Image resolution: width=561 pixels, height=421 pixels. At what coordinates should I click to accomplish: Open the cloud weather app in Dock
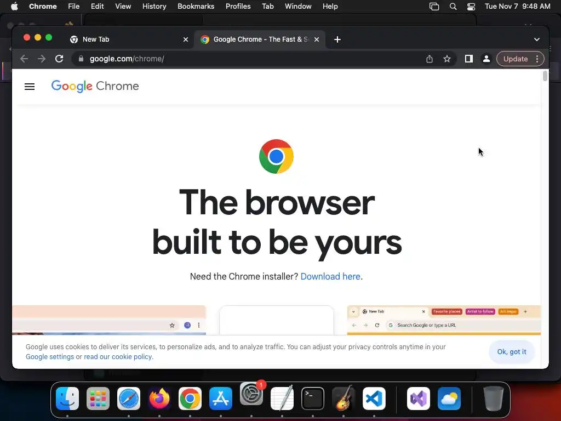449,399
